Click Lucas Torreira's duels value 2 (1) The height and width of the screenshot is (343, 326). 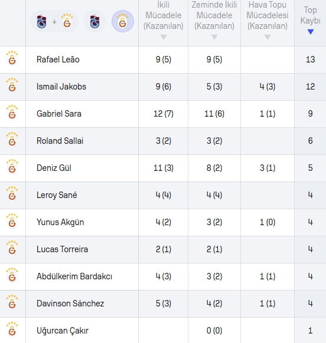pyautogui.click(x=164, y=249)
